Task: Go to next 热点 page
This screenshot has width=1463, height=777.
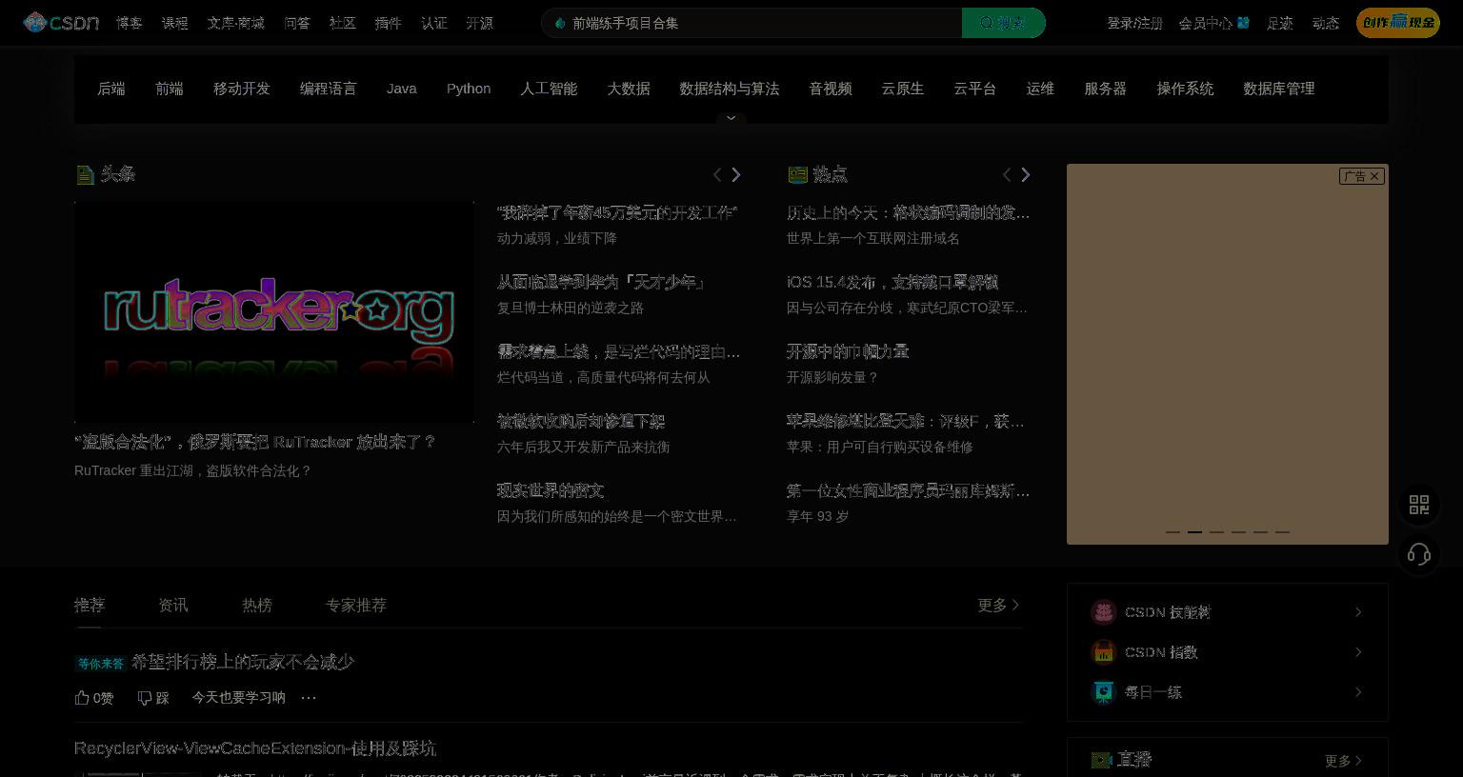Action: [x=1026, y=174]
